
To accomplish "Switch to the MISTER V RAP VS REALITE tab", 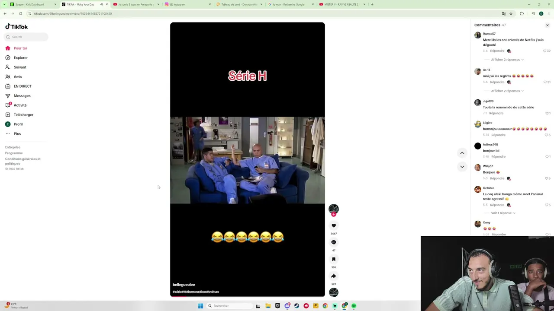I will coord(342,4).
